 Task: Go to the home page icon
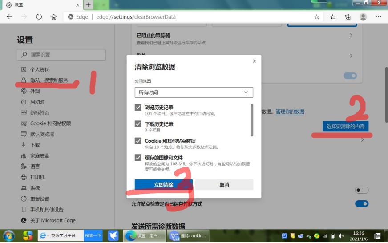click(x=54, y=17)
